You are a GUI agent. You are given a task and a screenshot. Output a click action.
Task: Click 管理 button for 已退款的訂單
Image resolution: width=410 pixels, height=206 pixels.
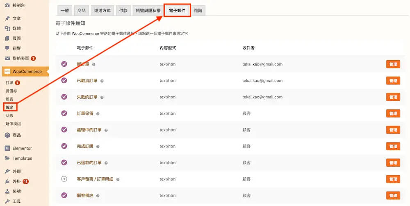point(393,163)
